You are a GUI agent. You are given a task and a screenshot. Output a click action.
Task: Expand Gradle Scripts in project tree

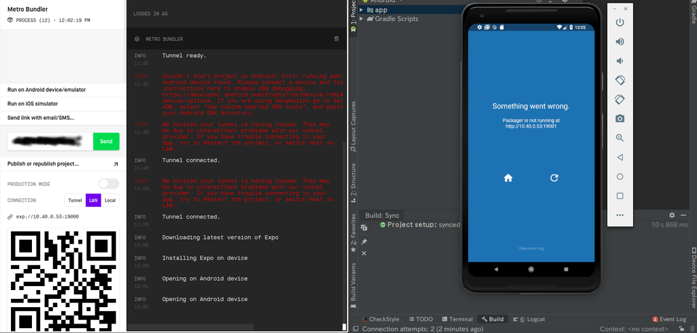pyautogui.click(x=361, y=18)
